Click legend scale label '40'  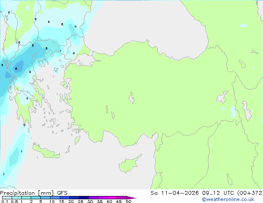[109, 201]
